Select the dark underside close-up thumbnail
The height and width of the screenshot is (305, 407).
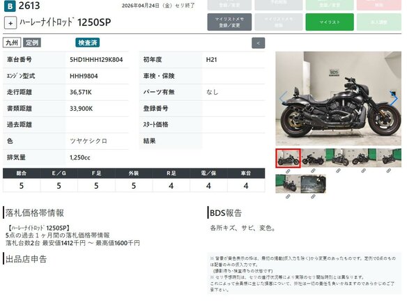(313, 184)
